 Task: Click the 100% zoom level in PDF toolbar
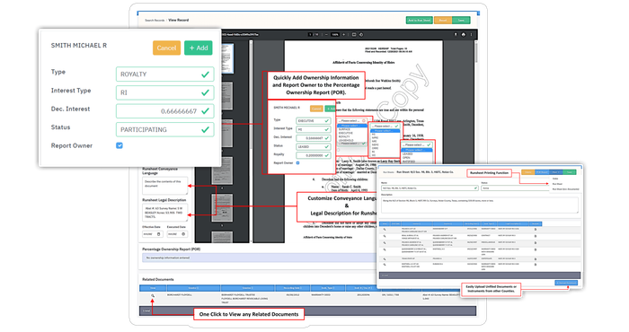[x=335, y=34]
